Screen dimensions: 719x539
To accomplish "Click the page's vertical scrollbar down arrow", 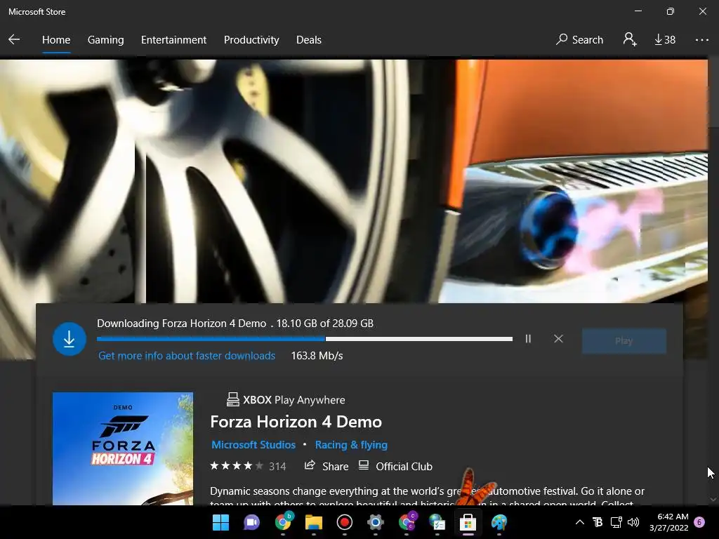I will point(713,500).
